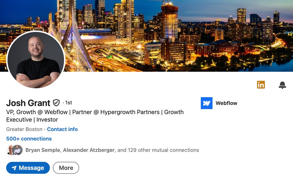293x181 pixels.
Task: Click the paper plane icon in Message
Action: [x=14, y=168]
